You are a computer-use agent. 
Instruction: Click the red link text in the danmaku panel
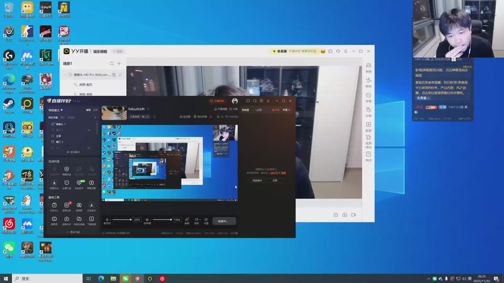274,173
